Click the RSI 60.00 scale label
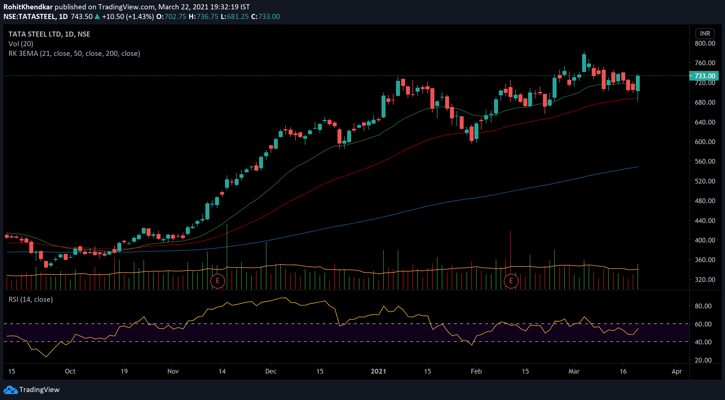The width and height of the screenshot is (725, 400). 703,324
